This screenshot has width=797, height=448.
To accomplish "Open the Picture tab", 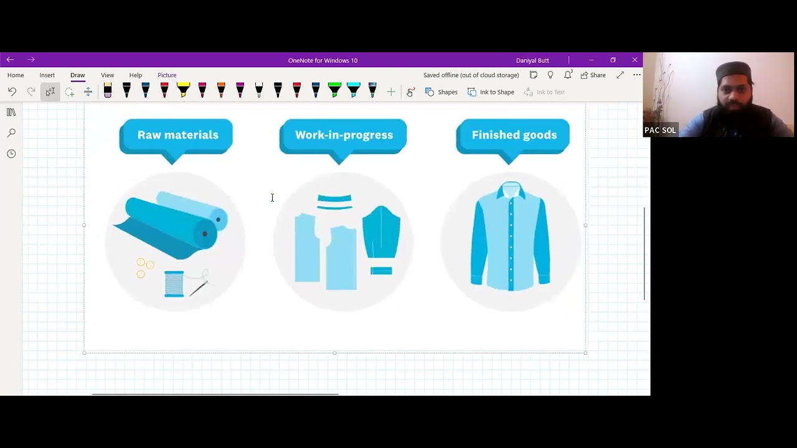I will (167, 75).
